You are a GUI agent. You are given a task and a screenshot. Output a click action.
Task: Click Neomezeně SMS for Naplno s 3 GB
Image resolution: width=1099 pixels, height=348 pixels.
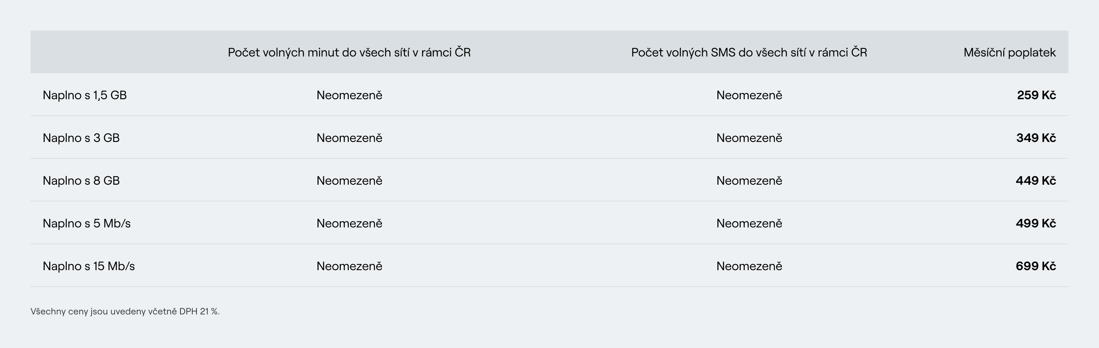click(749, 137)
